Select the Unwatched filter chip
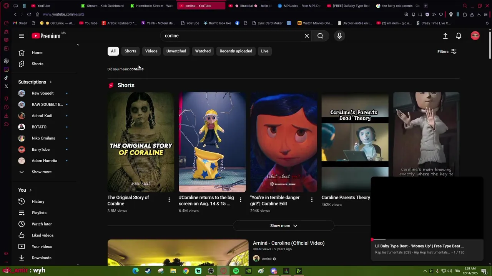 click(x=176, y=51)
